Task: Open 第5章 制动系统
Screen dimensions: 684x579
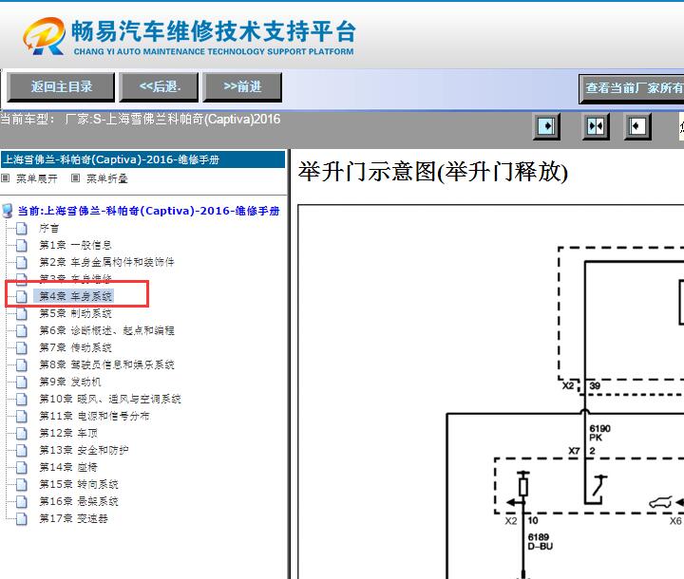Action: [x=75, y=313]
